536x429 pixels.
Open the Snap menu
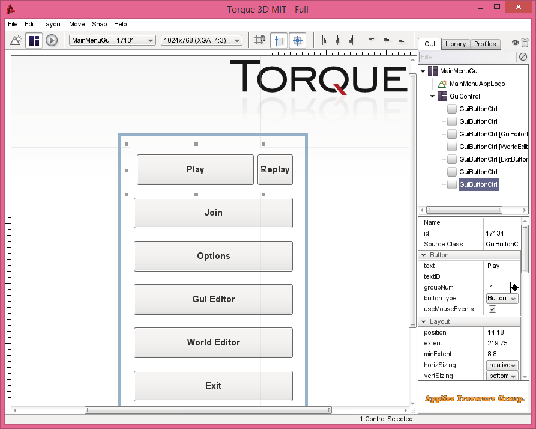pyautogui.click(x=100, y=24)
